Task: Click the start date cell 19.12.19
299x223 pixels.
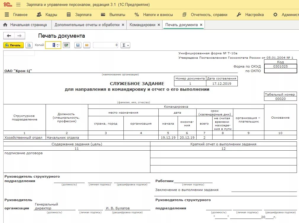Action: tap(168, 137)
